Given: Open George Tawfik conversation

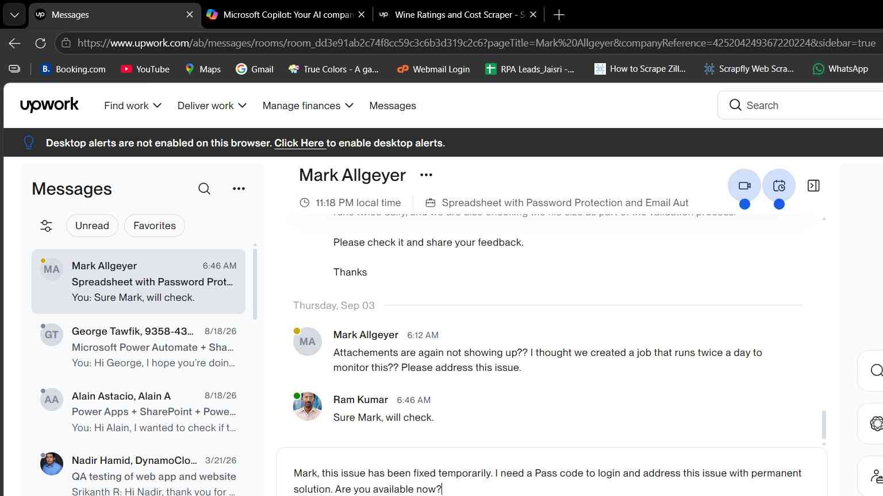Looking at the screenshot, I should click(x=139, y=347).
